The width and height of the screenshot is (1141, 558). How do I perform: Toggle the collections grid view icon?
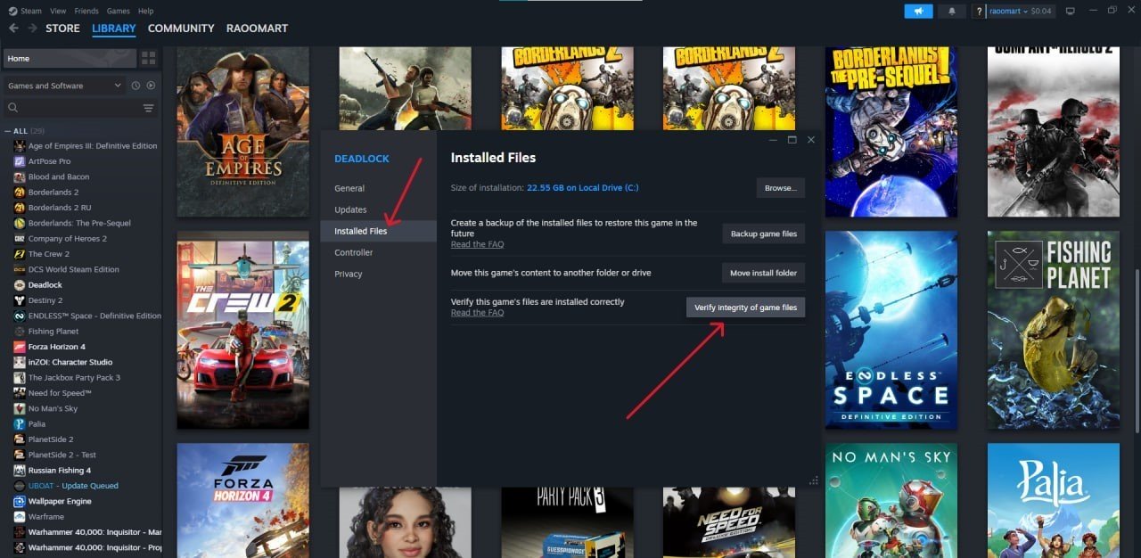click(x=148, y=58)
